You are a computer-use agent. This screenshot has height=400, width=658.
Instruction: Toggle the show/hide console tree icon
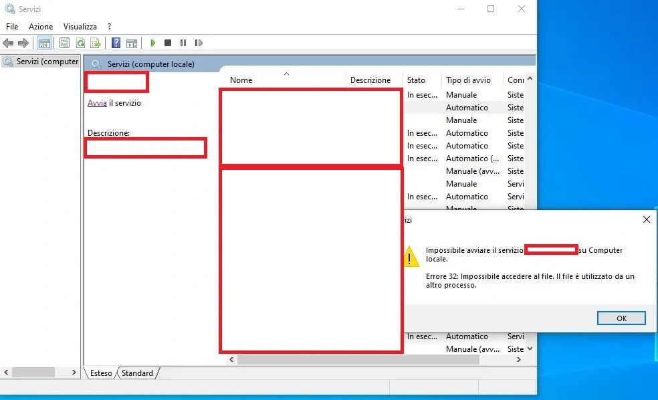(x=44, y=43)
